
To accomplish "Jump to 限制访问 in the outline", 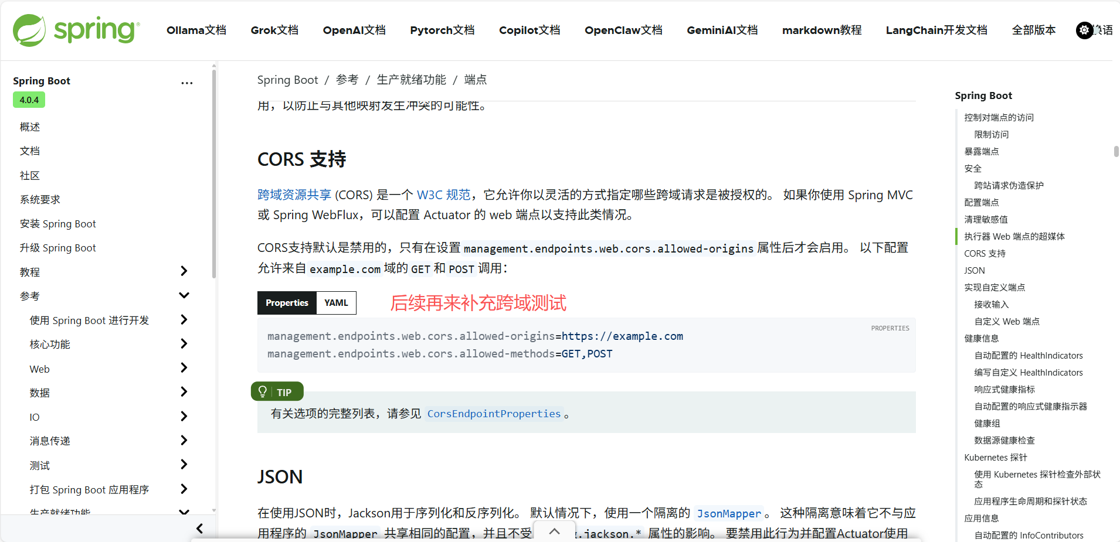I will [992, 135].
